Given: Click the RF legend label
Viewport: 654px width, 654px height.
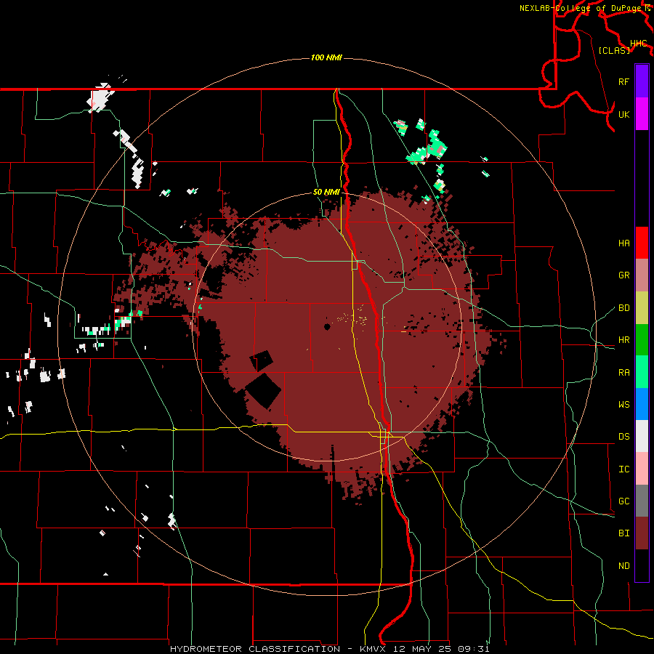Looking at the screenshot, I should click(x=623, y=81).
